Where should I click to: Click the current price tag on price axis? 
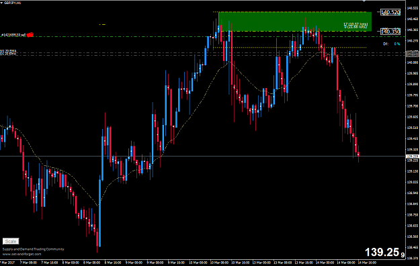[413, 157]
